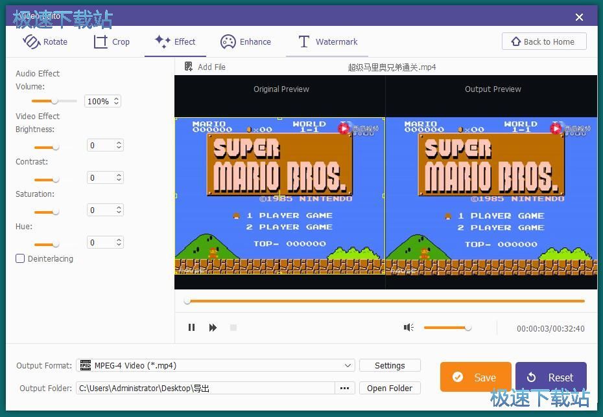This screenshot has width=603, height=417.
Task: Click the video timeline progress bar
Action: (384, 301)
